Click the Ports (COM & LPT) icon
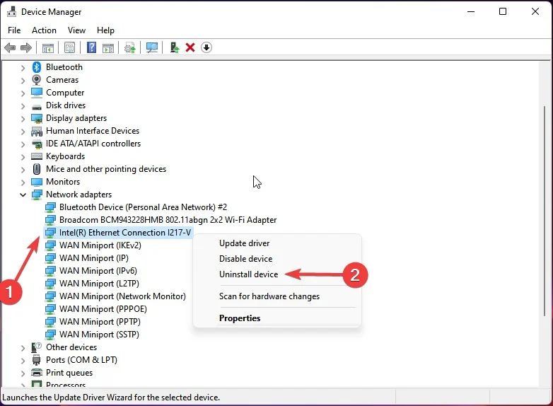The width and height of the screenshot is (553, 406). (x=36, y=360)
